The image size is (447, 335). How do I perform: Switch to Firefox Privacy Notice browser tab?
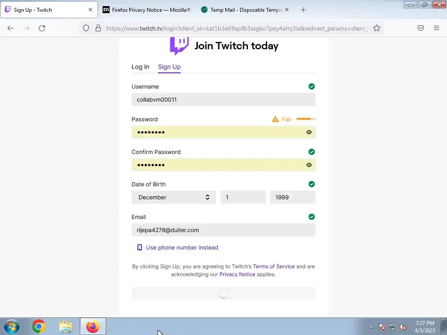[147, 10]
